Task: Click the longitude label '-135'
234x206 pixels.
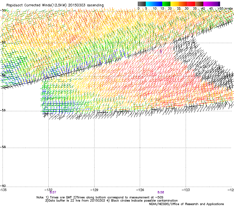Action: click(3, 190)
